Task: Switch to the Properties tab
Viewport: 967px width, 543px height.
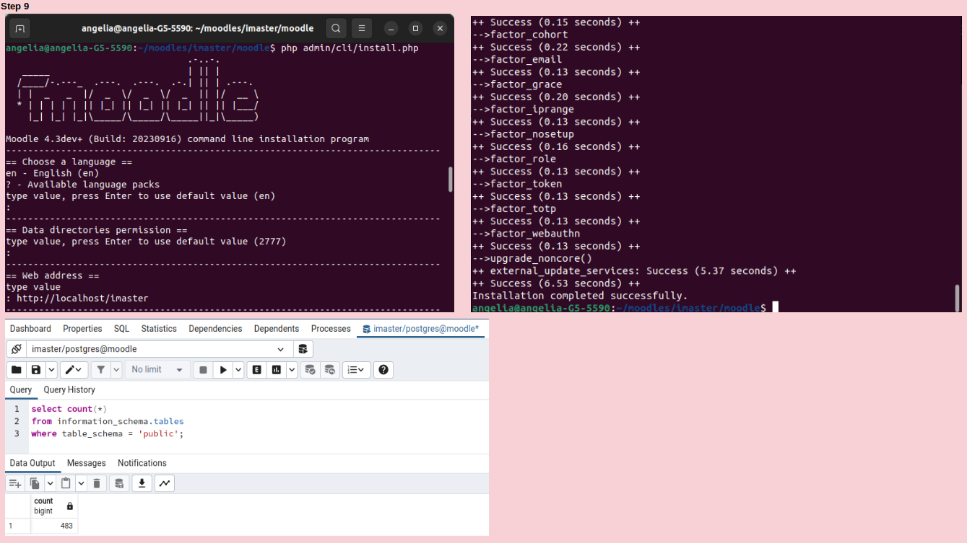Action: click(x=82, y=329)
